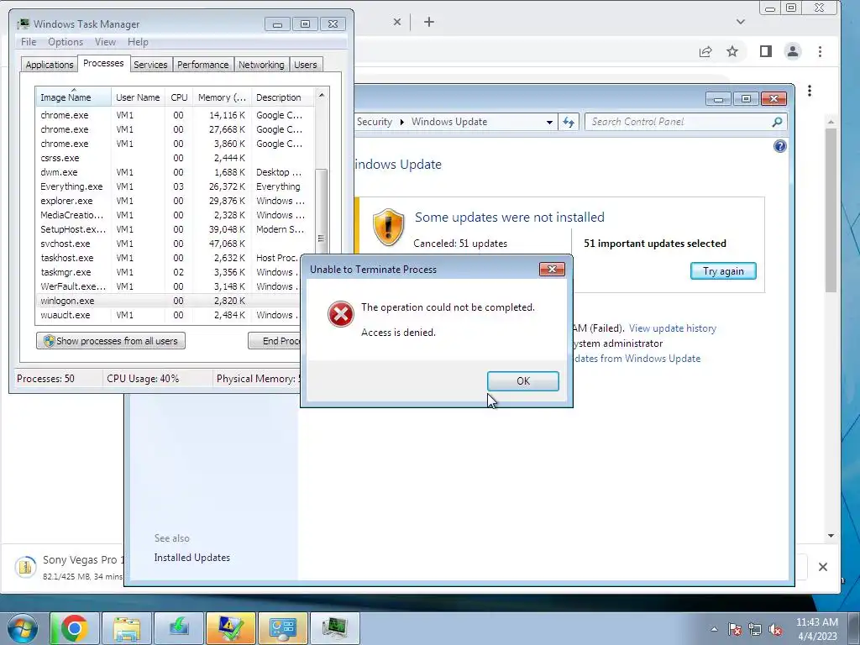
Task: Open the Options menu in Task Manager
Action: point(66,42)
